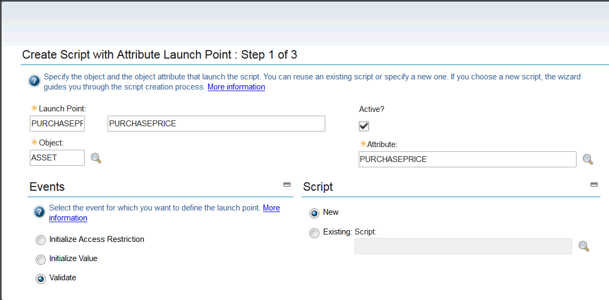Select the Initialize Value event
Viewport: 609px width, 300px height.
pos(41,260)
